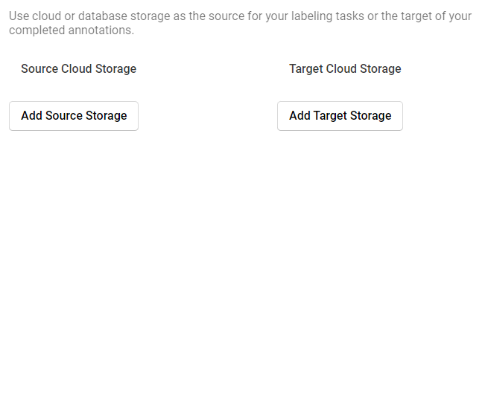Open the source storage connection dialog
Image resolution: width=485 pixels, height=400 pixels.
point(74,116)
